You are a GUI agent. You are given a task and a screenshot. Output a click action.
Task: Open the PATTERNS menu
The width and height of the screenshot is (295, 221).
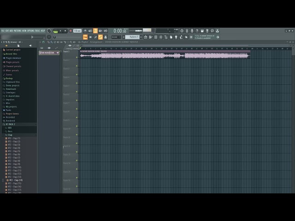pos(18,31)
